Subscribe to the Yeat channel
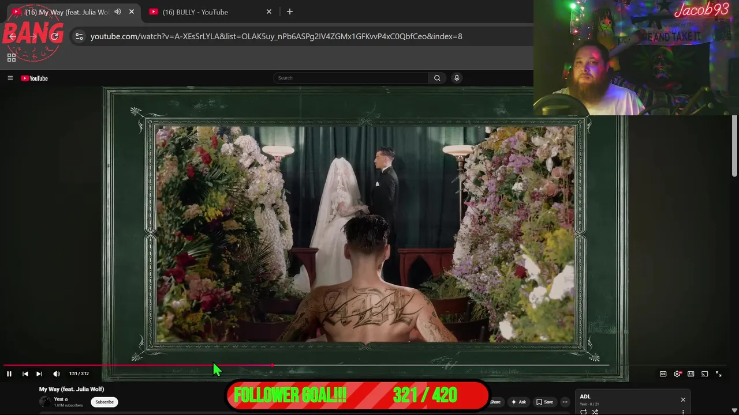Screen dimensions: 739x415 (x=104, y=402)
